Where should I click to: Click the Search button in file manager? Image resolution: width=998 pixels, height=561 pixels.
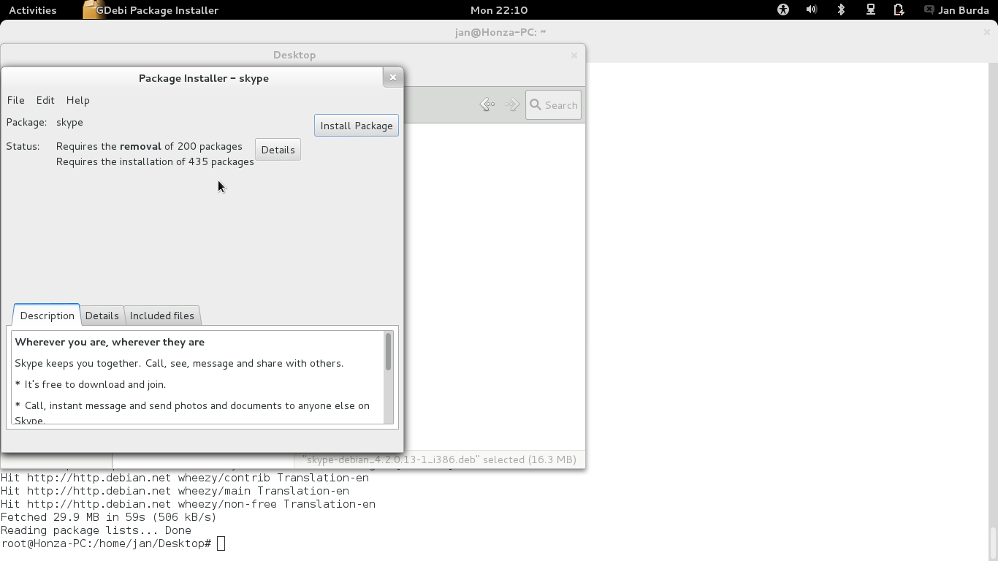point(553,105)
